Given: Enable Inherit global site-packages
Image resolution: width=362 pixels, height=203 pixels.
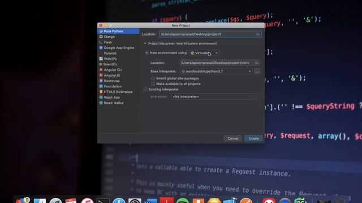Looking at the screenshot, I should point(153,78).
